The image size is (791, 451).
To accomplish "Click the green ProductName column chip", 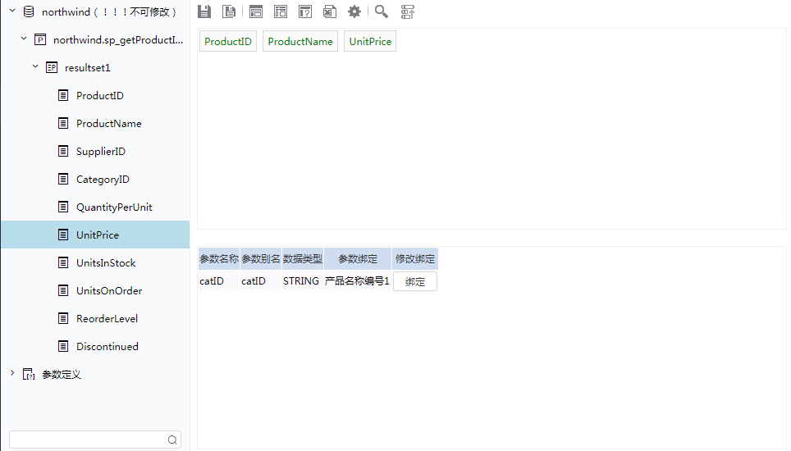I will pyautogui.click(x=300, y=41).
